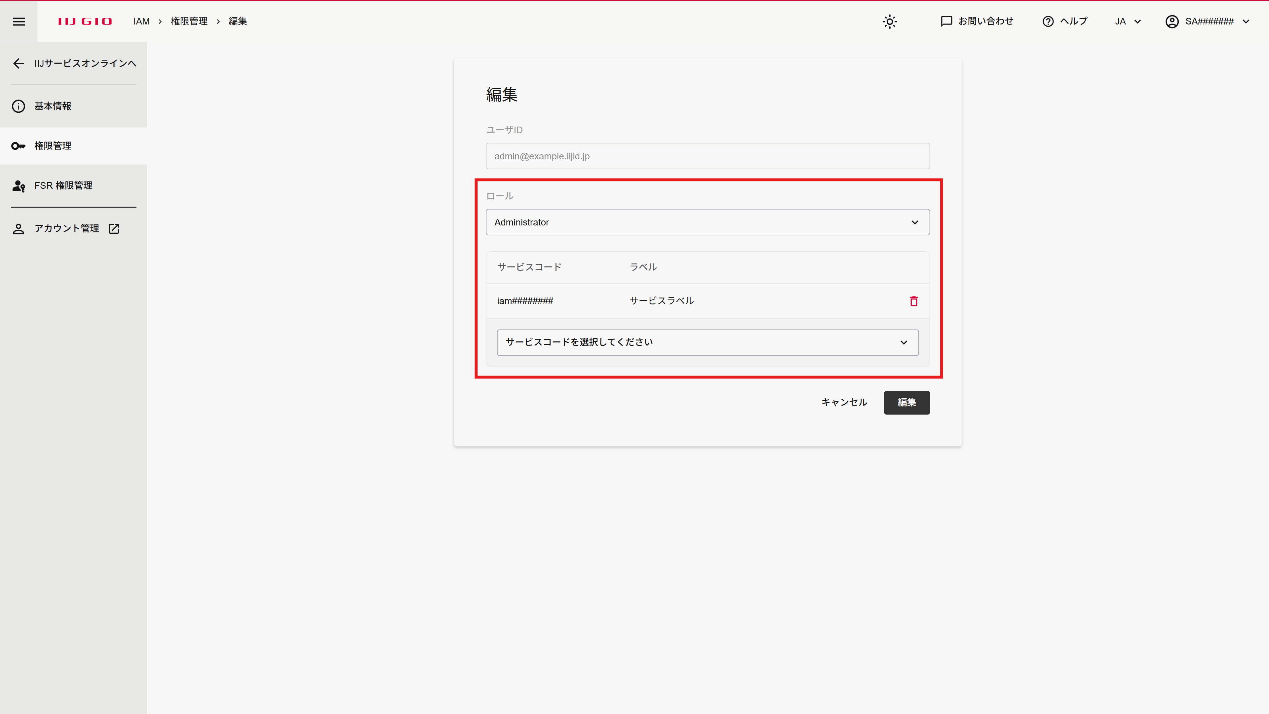Click the 編集 page heading
This screenshot has width=1269, height=714.
coord(502,94)
